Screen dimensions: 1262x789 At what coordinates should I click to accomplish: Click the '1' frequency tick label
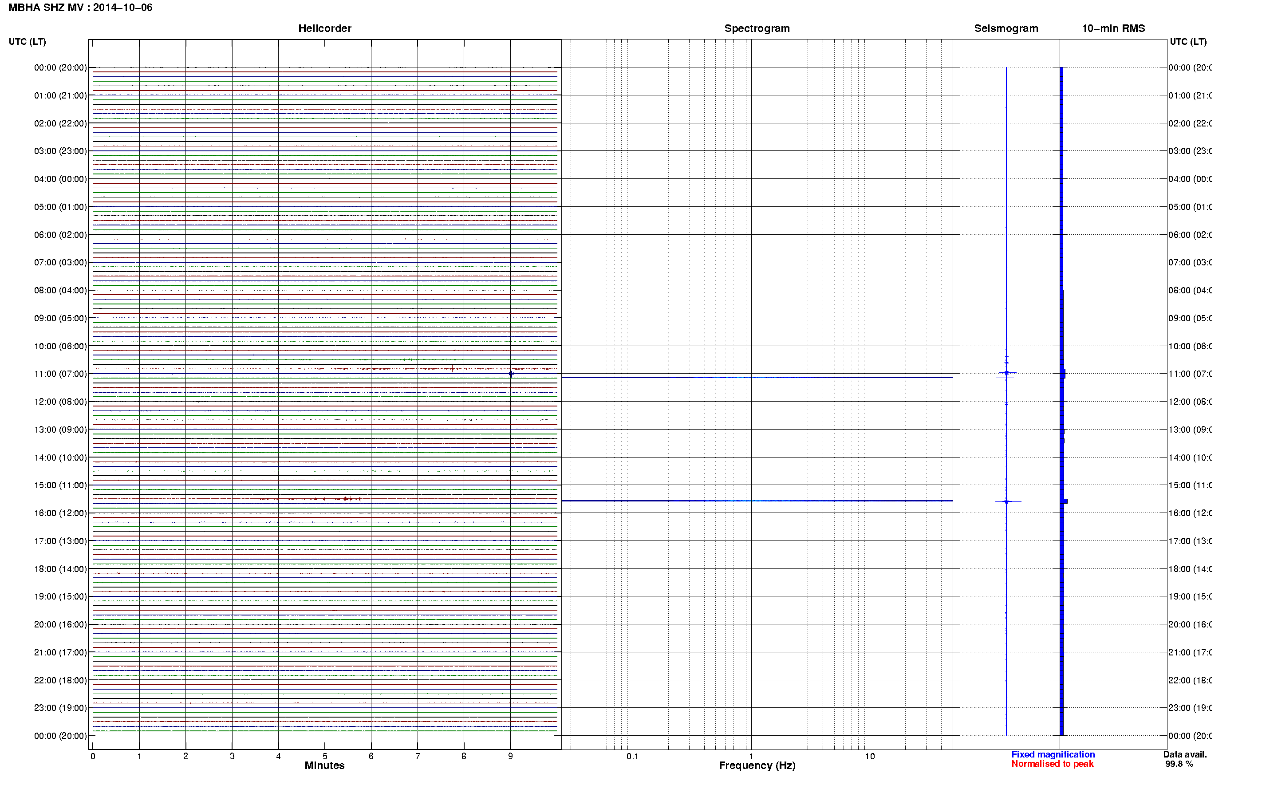pos(751,756)
